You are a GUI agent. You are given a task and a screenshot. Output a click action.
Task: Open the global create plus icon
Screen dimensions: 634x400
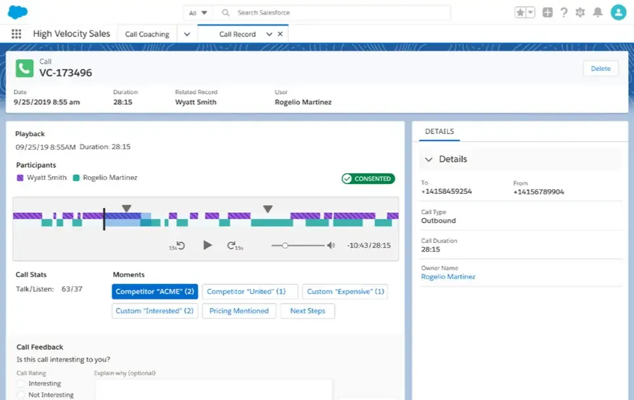(547, 12)
